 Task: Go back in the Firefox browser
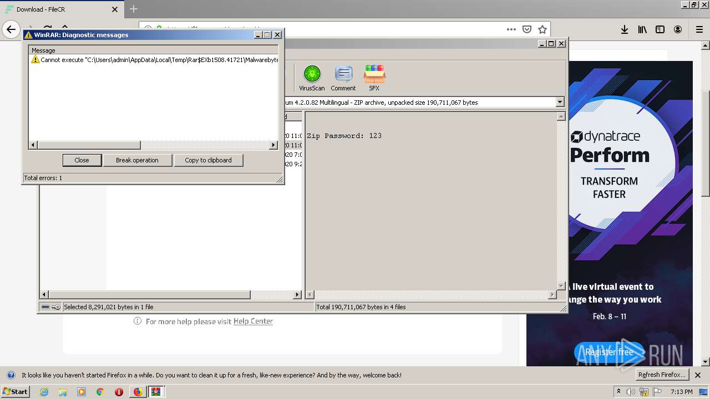tap(11, 29)
